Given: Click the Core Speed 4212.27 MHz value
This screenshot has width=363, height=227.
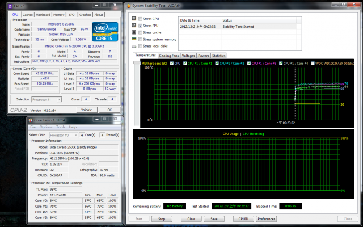Looking at the screenshot, I should pyautogui.click(x=44, y=73).
